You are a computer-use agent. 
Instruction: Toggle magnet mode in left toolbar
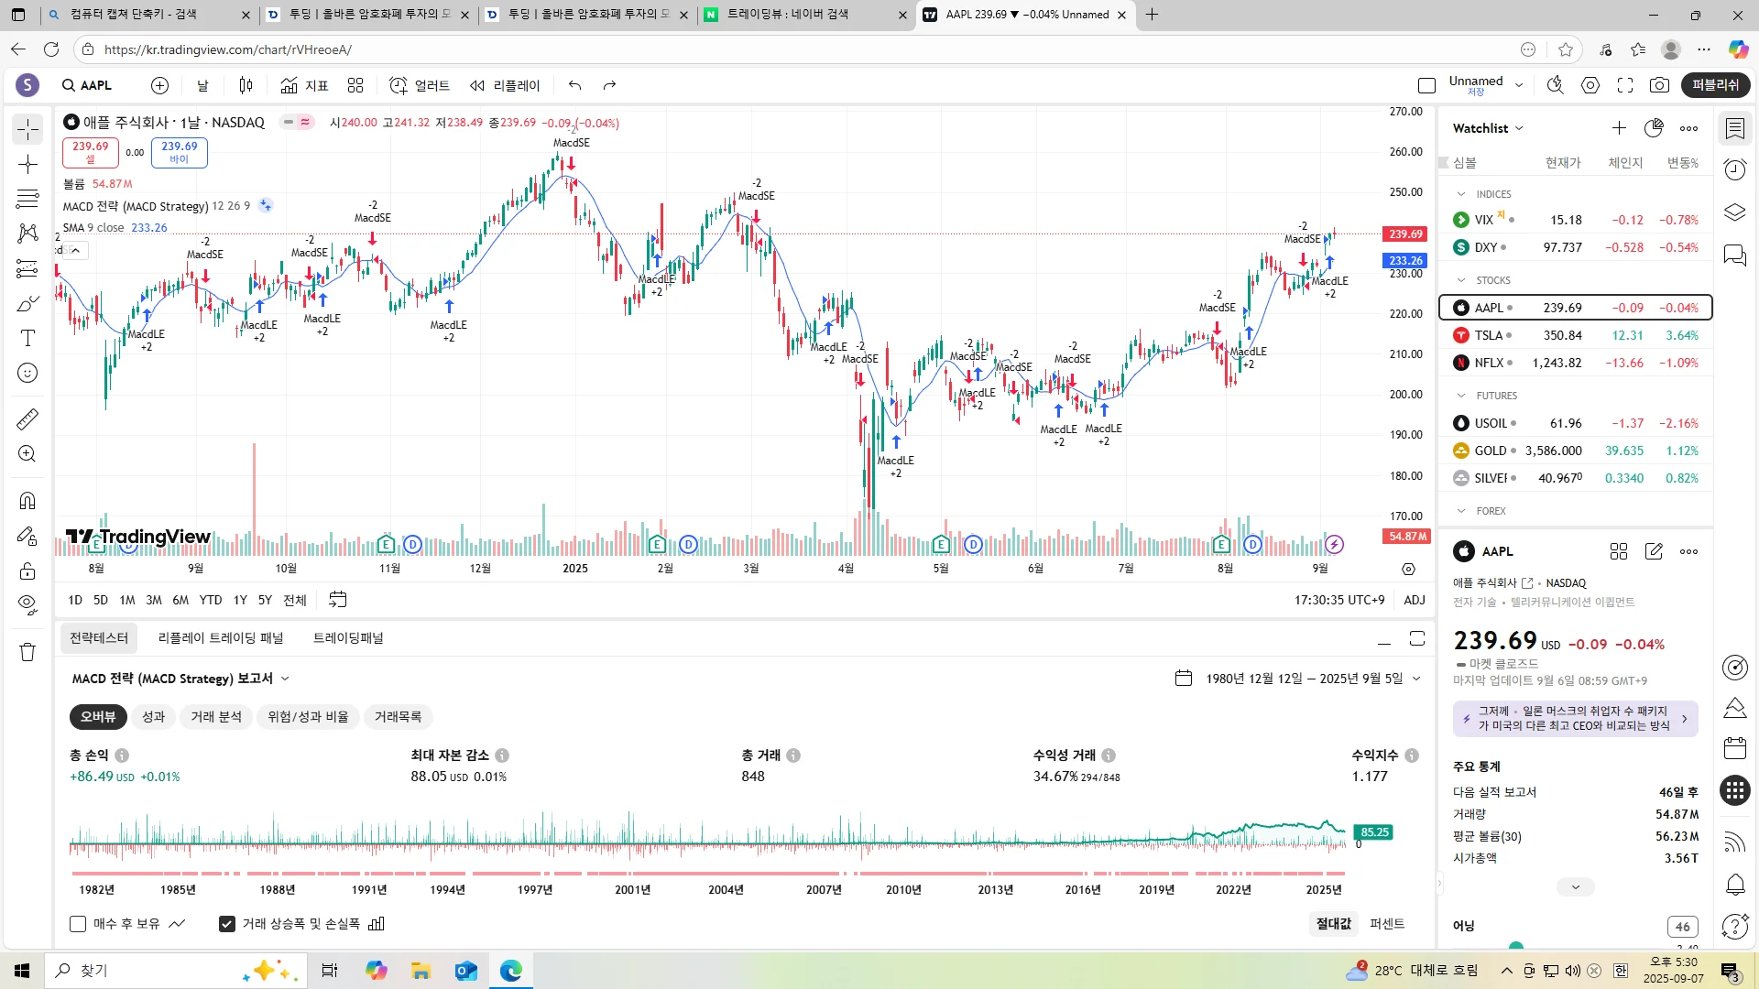click(x=27, y=501)
